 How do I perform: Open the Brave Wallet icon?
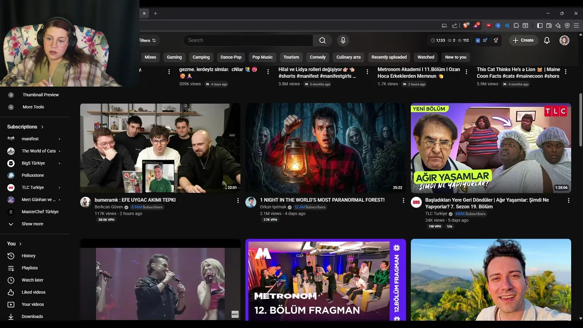(549, 26)
